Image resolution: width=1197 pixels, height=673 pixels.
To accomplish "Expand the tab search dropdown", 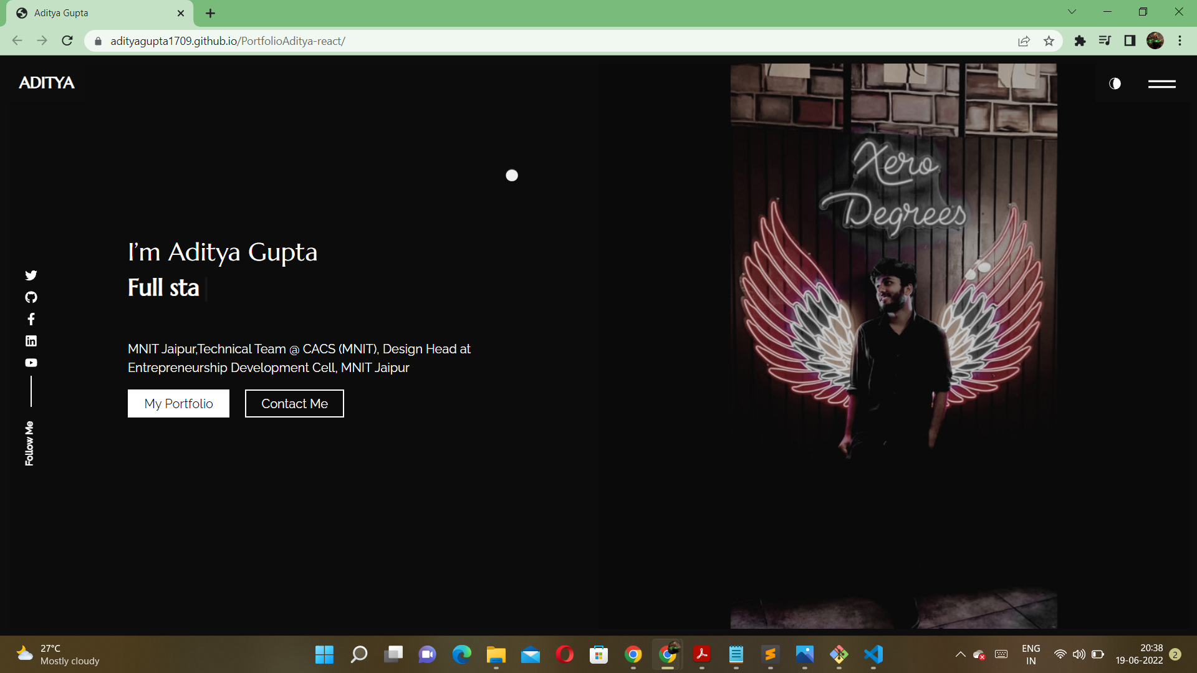I will 1072,12.
